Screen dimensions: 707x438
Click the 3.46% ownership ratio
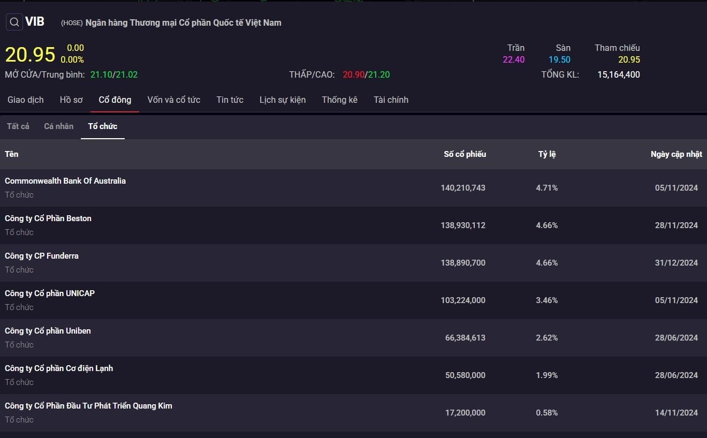547,300
